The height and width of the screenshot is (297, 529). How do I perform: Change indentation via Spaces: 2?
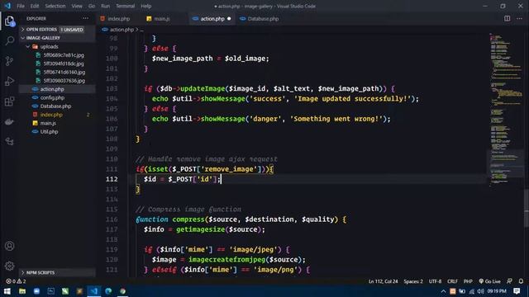tap(413, 281)
